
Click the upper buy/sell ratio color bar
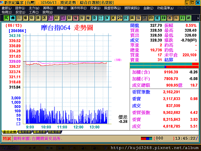click(x=164, y=64)
